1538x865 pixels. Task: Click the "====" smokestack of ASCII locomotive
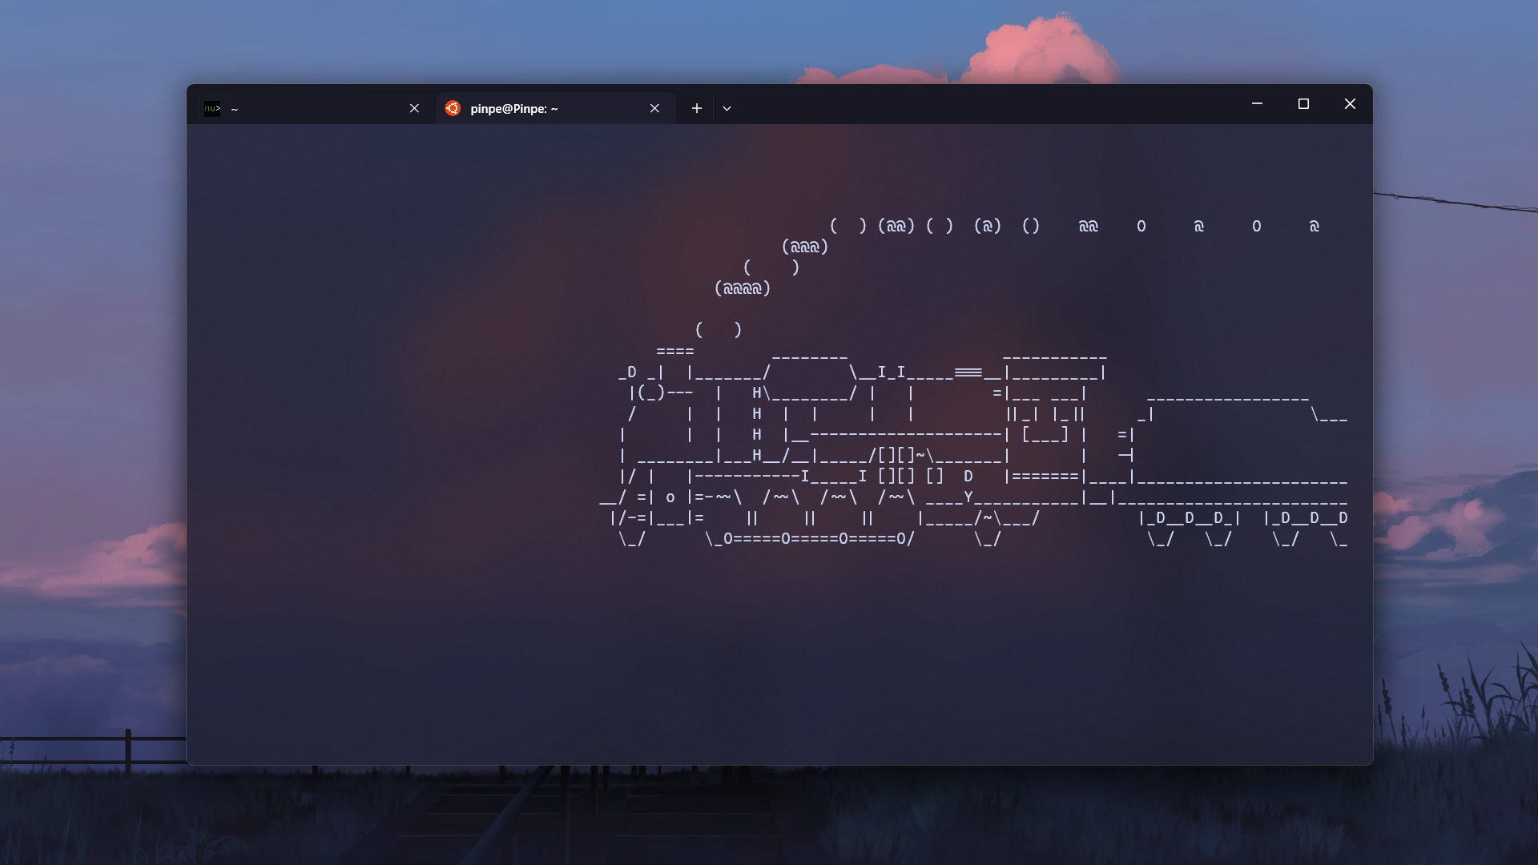(x=675, y=352)
